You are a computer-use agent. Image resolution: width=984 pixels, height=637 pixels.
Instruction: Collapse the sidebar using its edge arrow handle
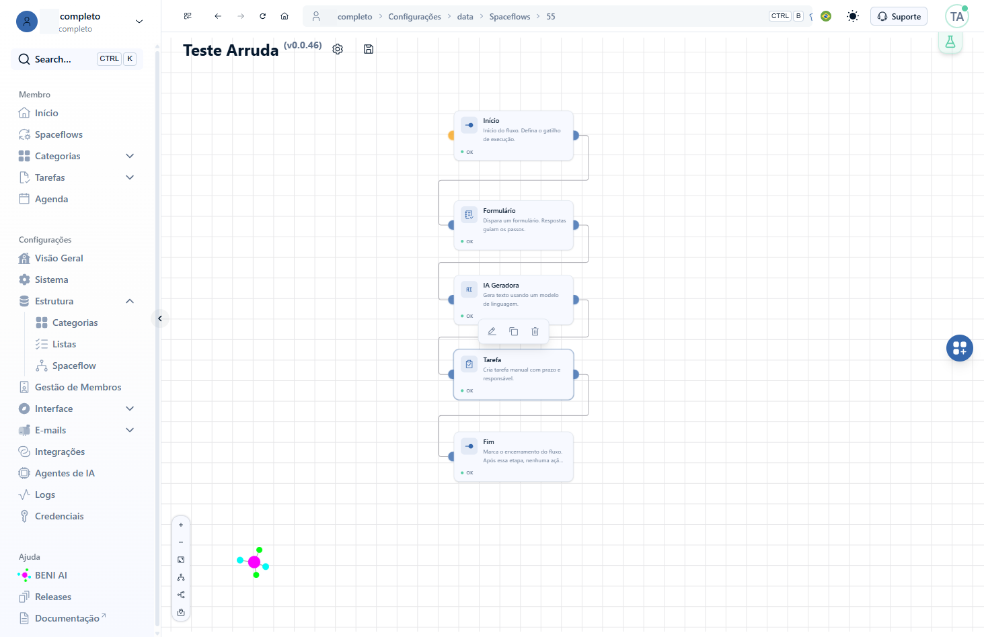click(160, 318)
